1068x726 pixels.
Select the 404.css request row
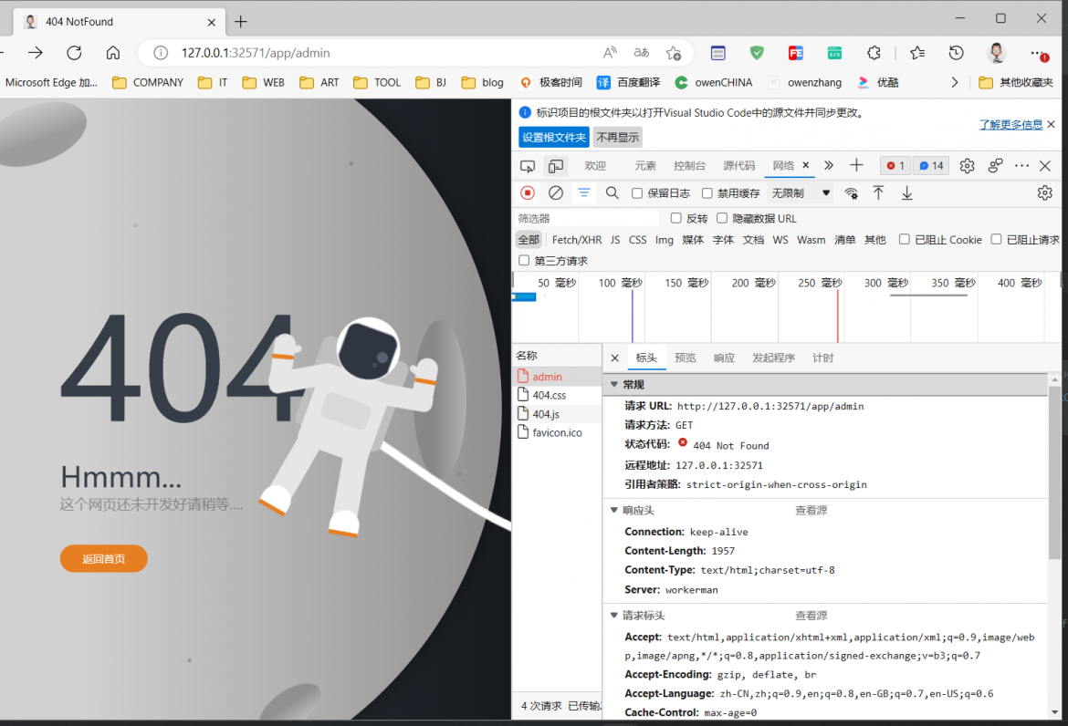(x=557, y=395)
